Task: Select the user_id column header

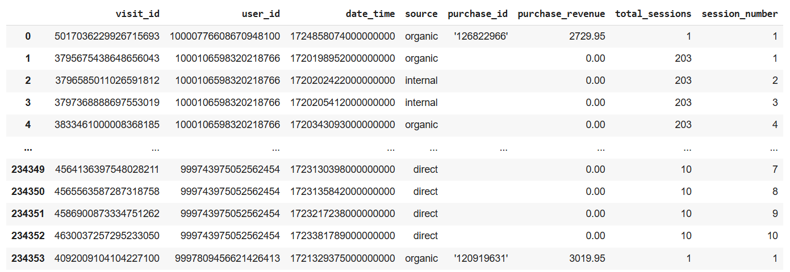Action: tap(262, 14)
